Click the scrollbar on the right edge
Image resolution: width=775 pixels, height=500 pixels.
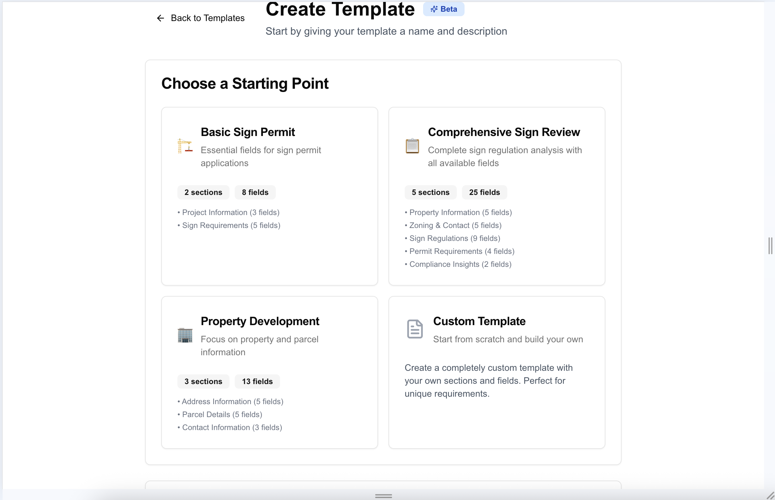click(x=770, y=246)
